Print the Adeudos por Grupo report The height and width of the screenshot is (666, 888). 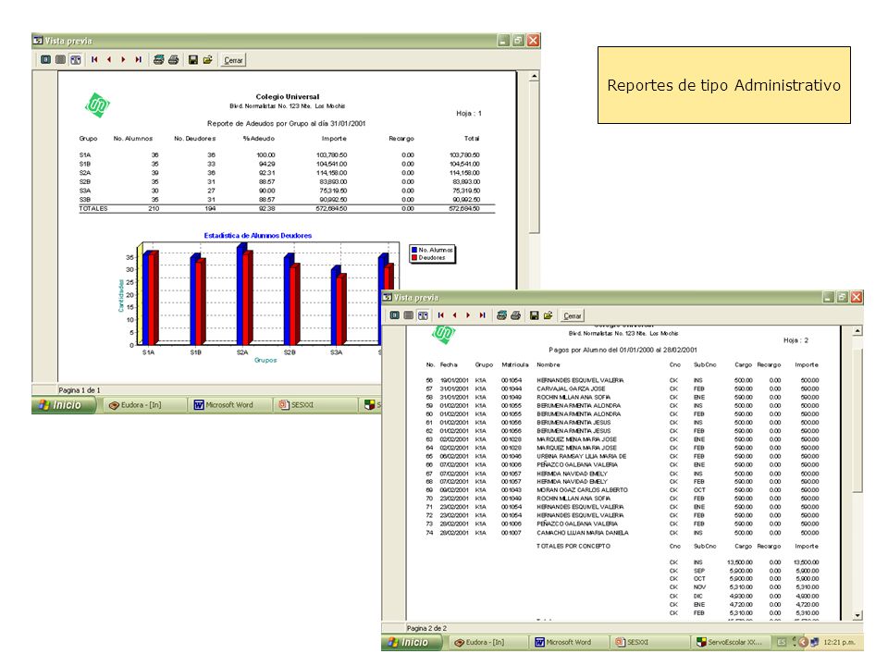(173, 59)
